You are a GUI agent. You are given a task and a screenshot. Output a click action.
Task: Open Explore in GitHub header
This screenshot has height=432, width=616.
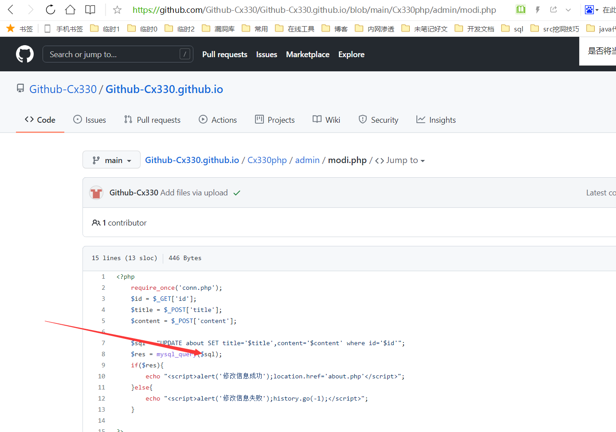coord(351,54)
